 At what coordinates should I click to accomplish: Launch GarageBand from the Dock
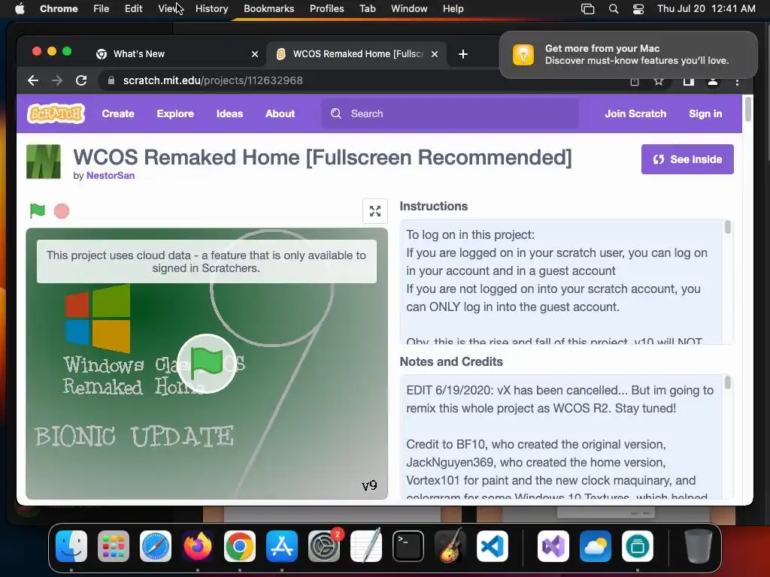[x=450, y=545]
